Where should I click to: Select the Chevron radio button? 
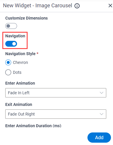point(8,62)
